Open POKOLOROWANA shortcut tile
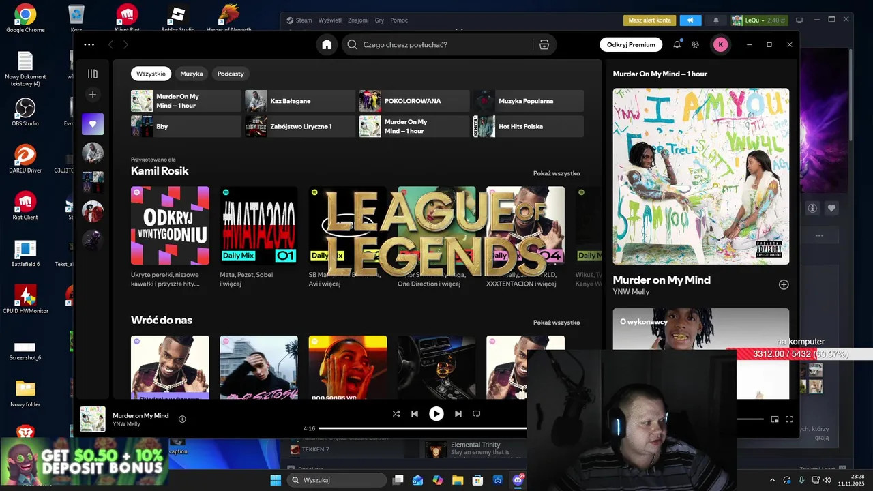Image resolution: width=873 pixels, height=491 pixels. pos(415,101)
